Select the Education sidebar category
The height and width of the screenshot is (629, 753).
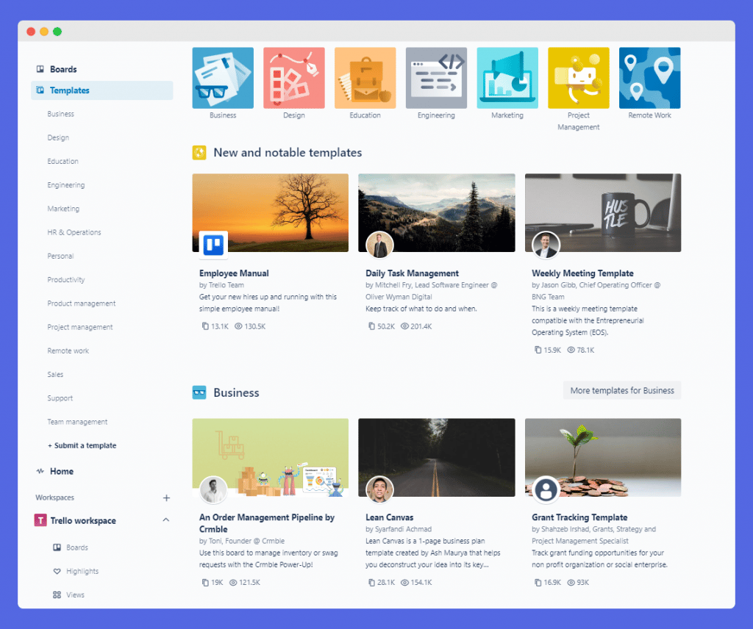tap(63, 161)
